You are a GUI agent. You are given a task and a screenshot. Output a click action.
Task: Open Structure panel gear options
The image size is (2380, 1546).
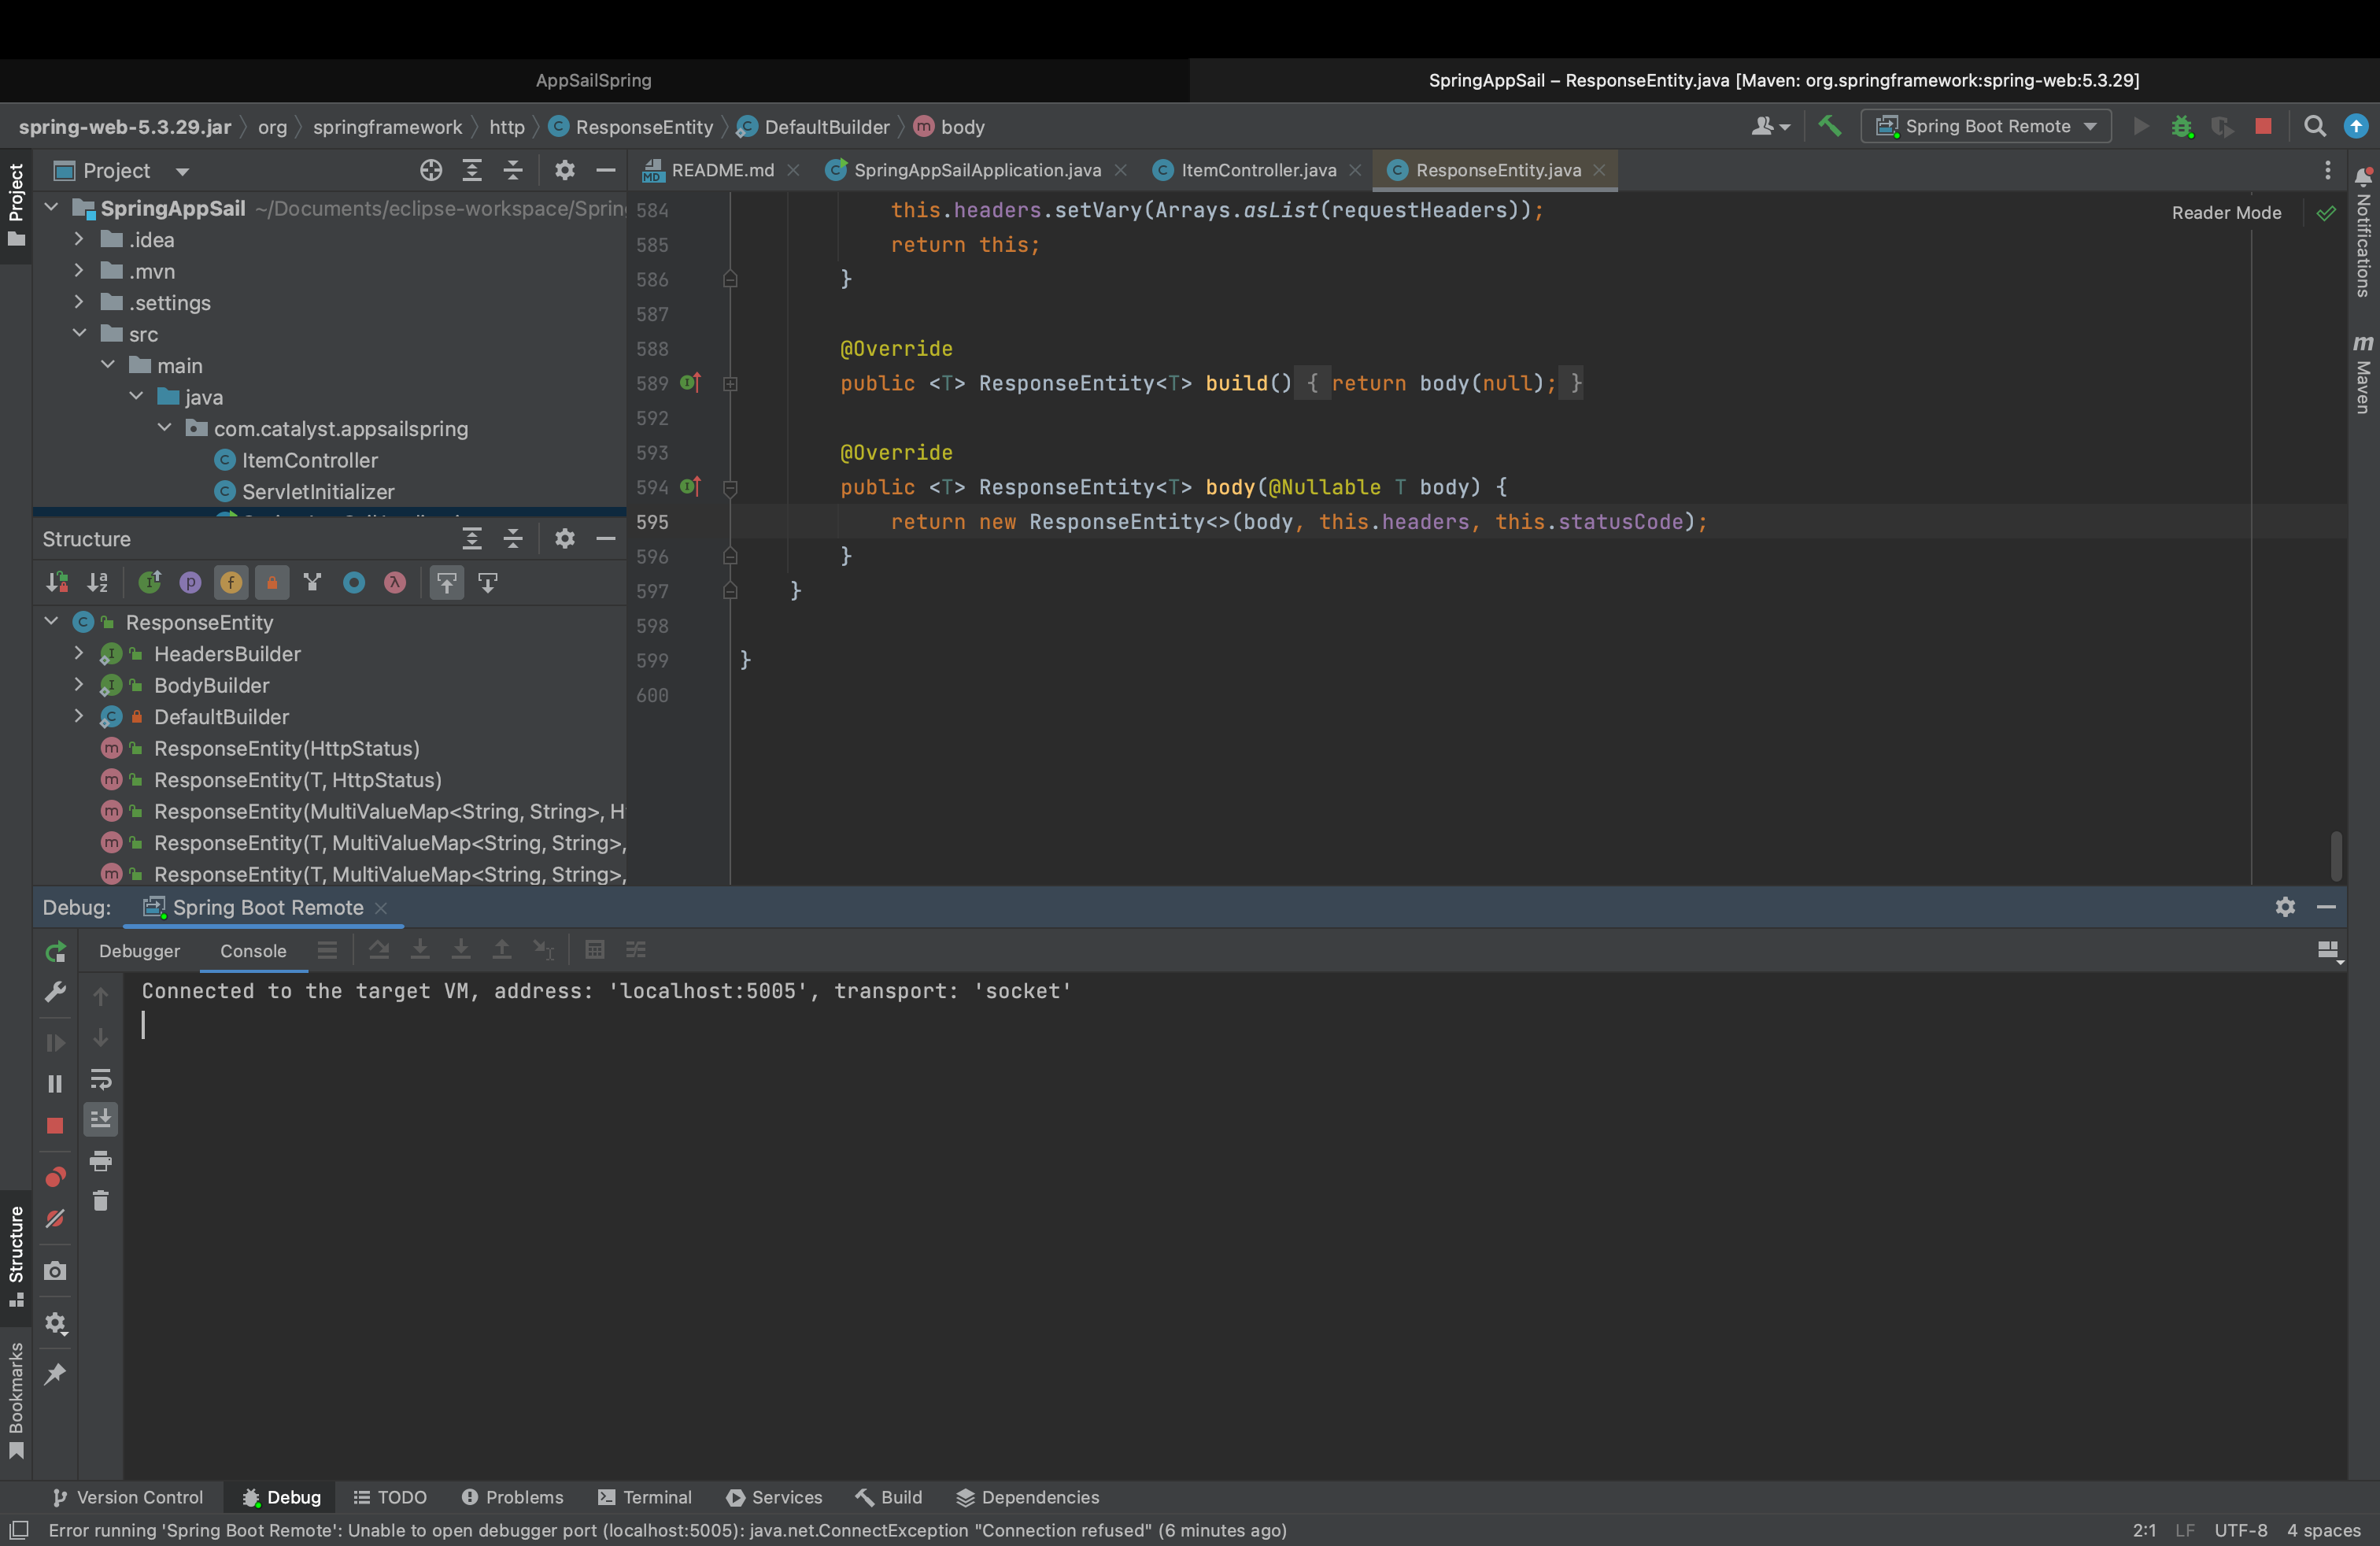coord(565,539)
